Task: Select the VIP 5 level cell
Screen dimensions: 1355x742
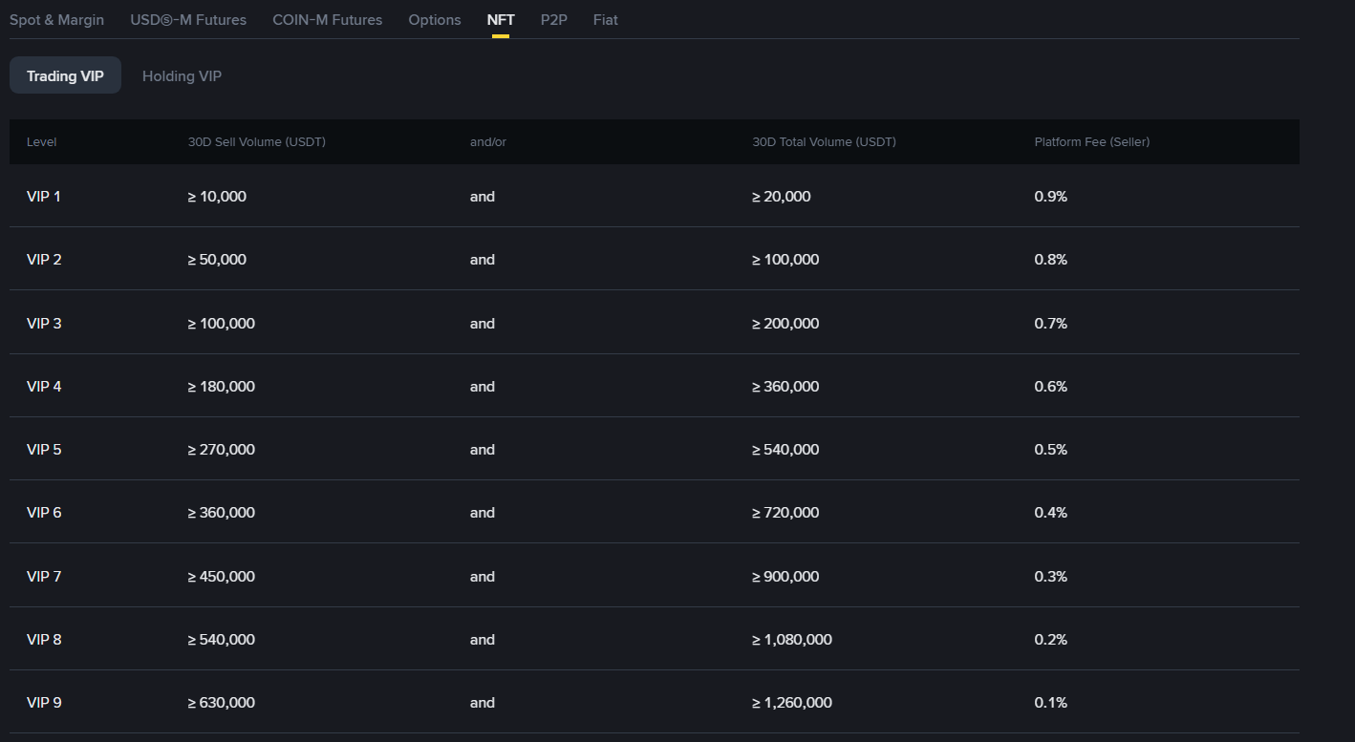Action: (x=44, y=449)
